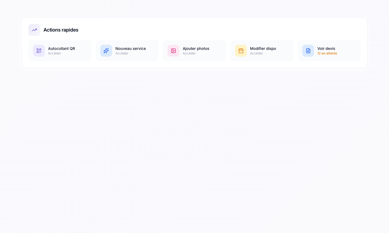This screenshot has width=389, height=233.
Task: Open the Autocollant QR action
Action: pyautogui.click(x=60, y=51)
